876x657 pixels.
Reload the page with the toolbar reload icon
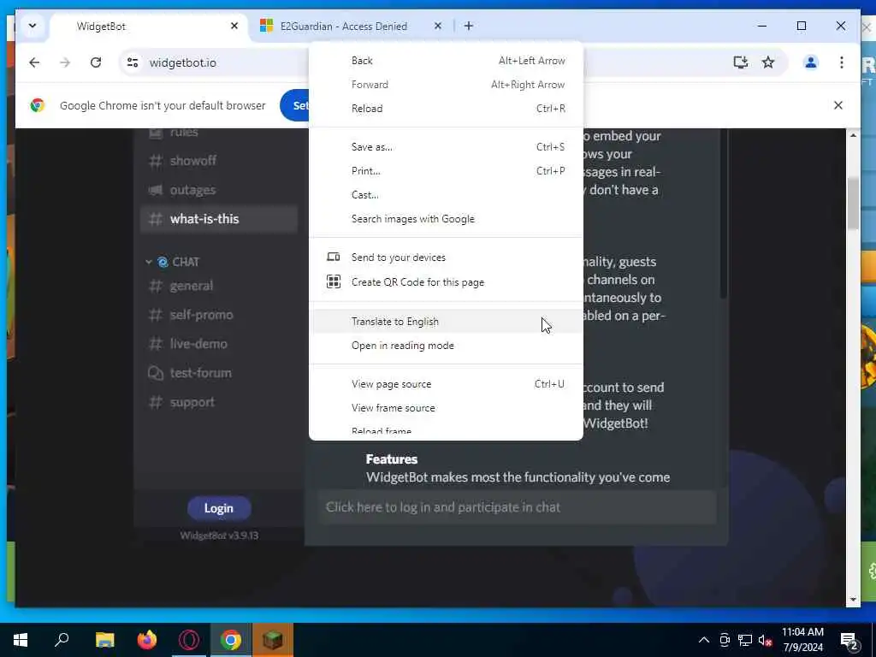click(x=96, y=62)
